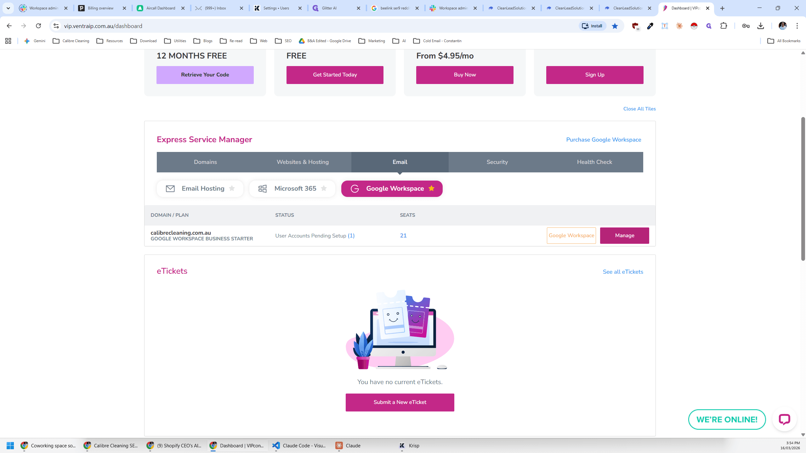Expand the tab search dropdown
Image resolution: width=806 pixels, height=453 pixels.
(x=8, y=8)
